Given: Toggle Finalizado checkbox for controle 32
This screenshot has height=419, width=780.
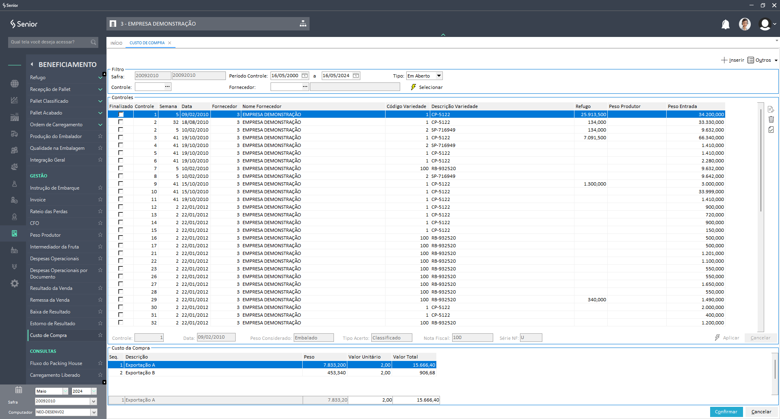Looking at the screenshot, I should click(121, 323).
